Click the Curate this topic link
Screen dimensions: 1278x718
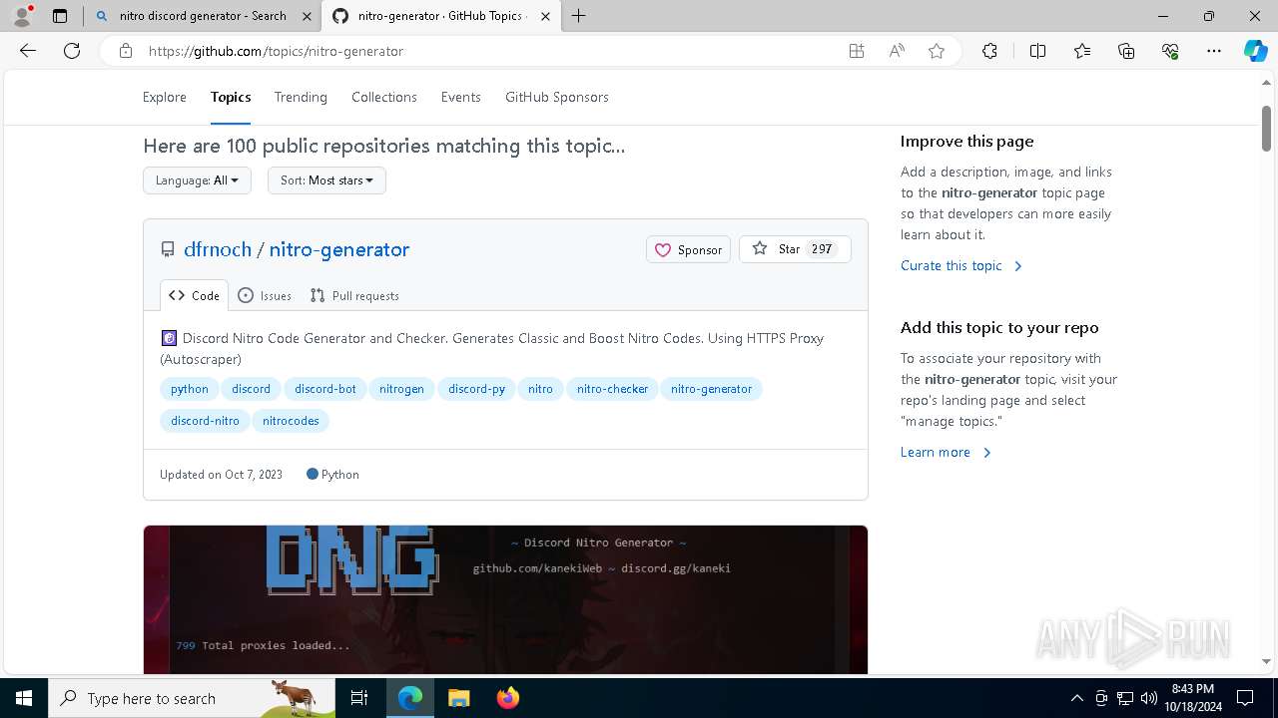pyautogui.click(x=961, y=265)
